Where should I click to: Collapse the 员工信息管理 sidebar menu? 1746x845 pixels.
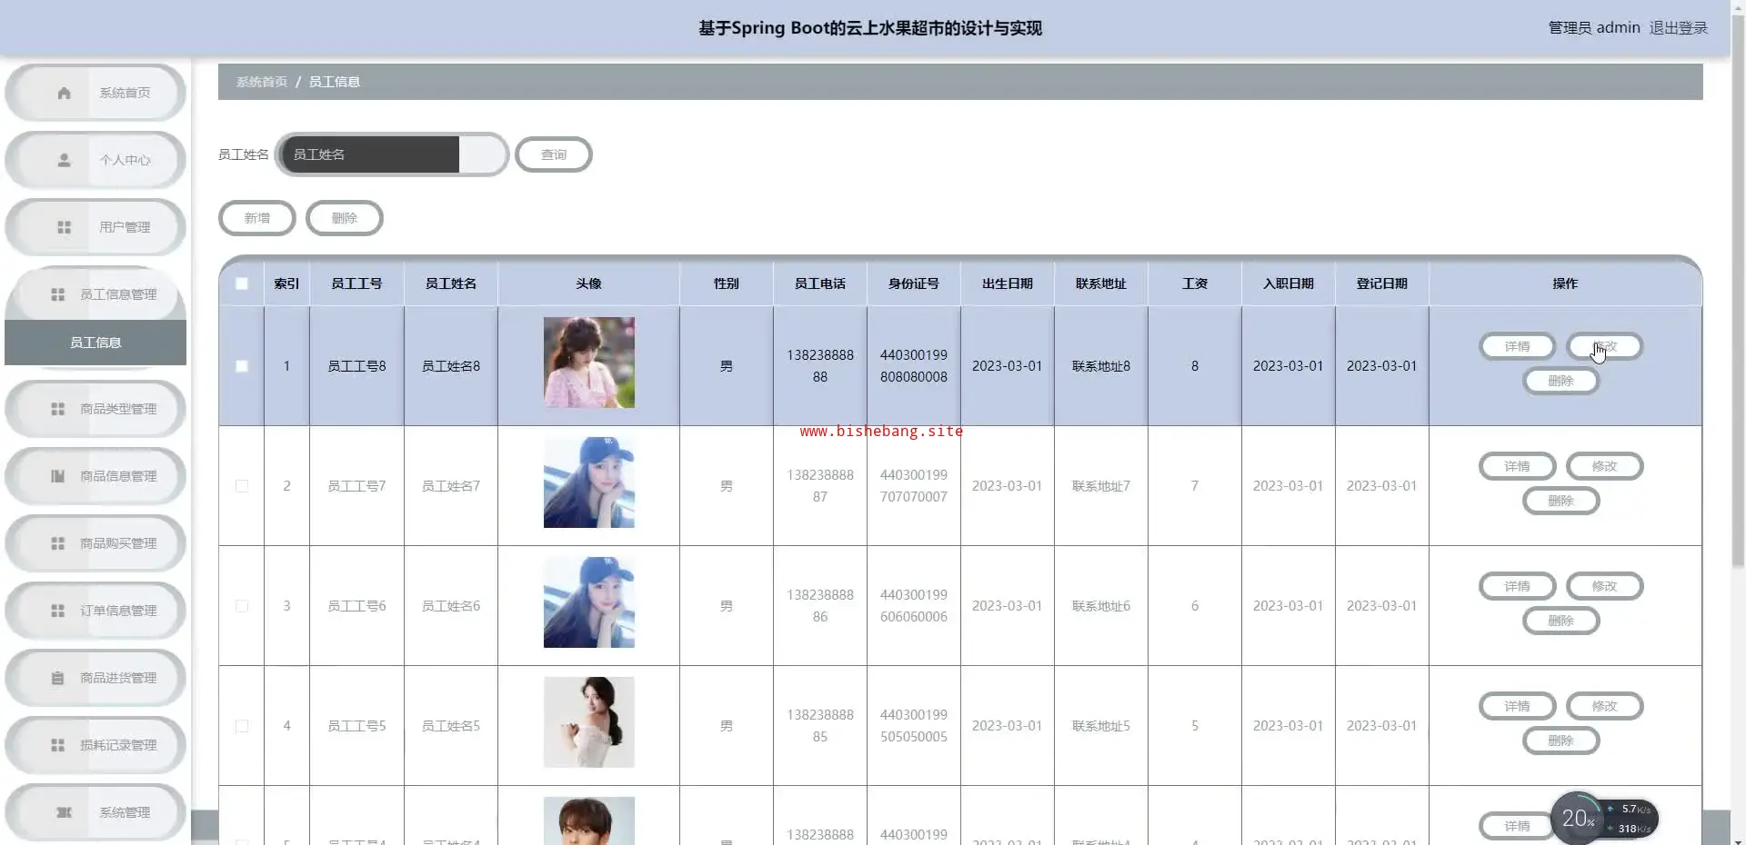pyautogui.click(x=95, y=294)
